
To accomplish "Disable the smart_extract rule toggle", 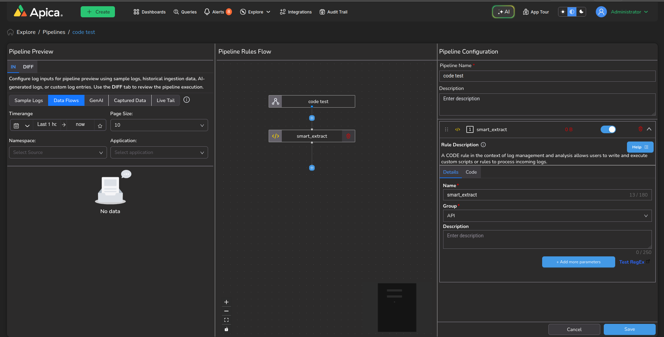I will (608, 129).
